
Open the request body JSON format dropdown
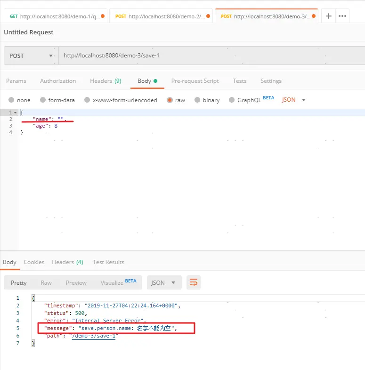click(294, 100)
